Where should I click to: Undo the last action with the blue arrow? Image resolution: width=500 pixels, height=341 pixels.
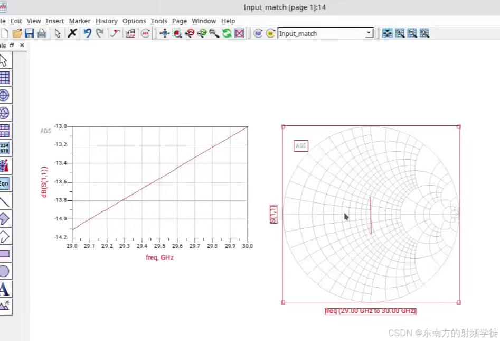click(87, 33)
